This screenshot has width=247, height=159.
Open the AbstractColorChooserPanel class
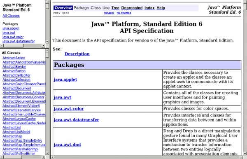[24, 84]
